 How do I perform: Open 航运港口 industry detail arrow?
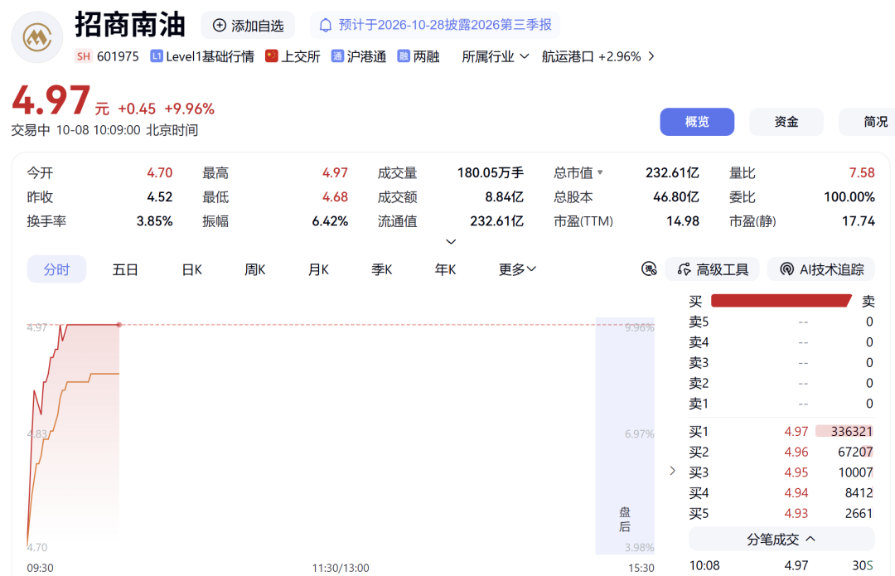coord(651,56)
